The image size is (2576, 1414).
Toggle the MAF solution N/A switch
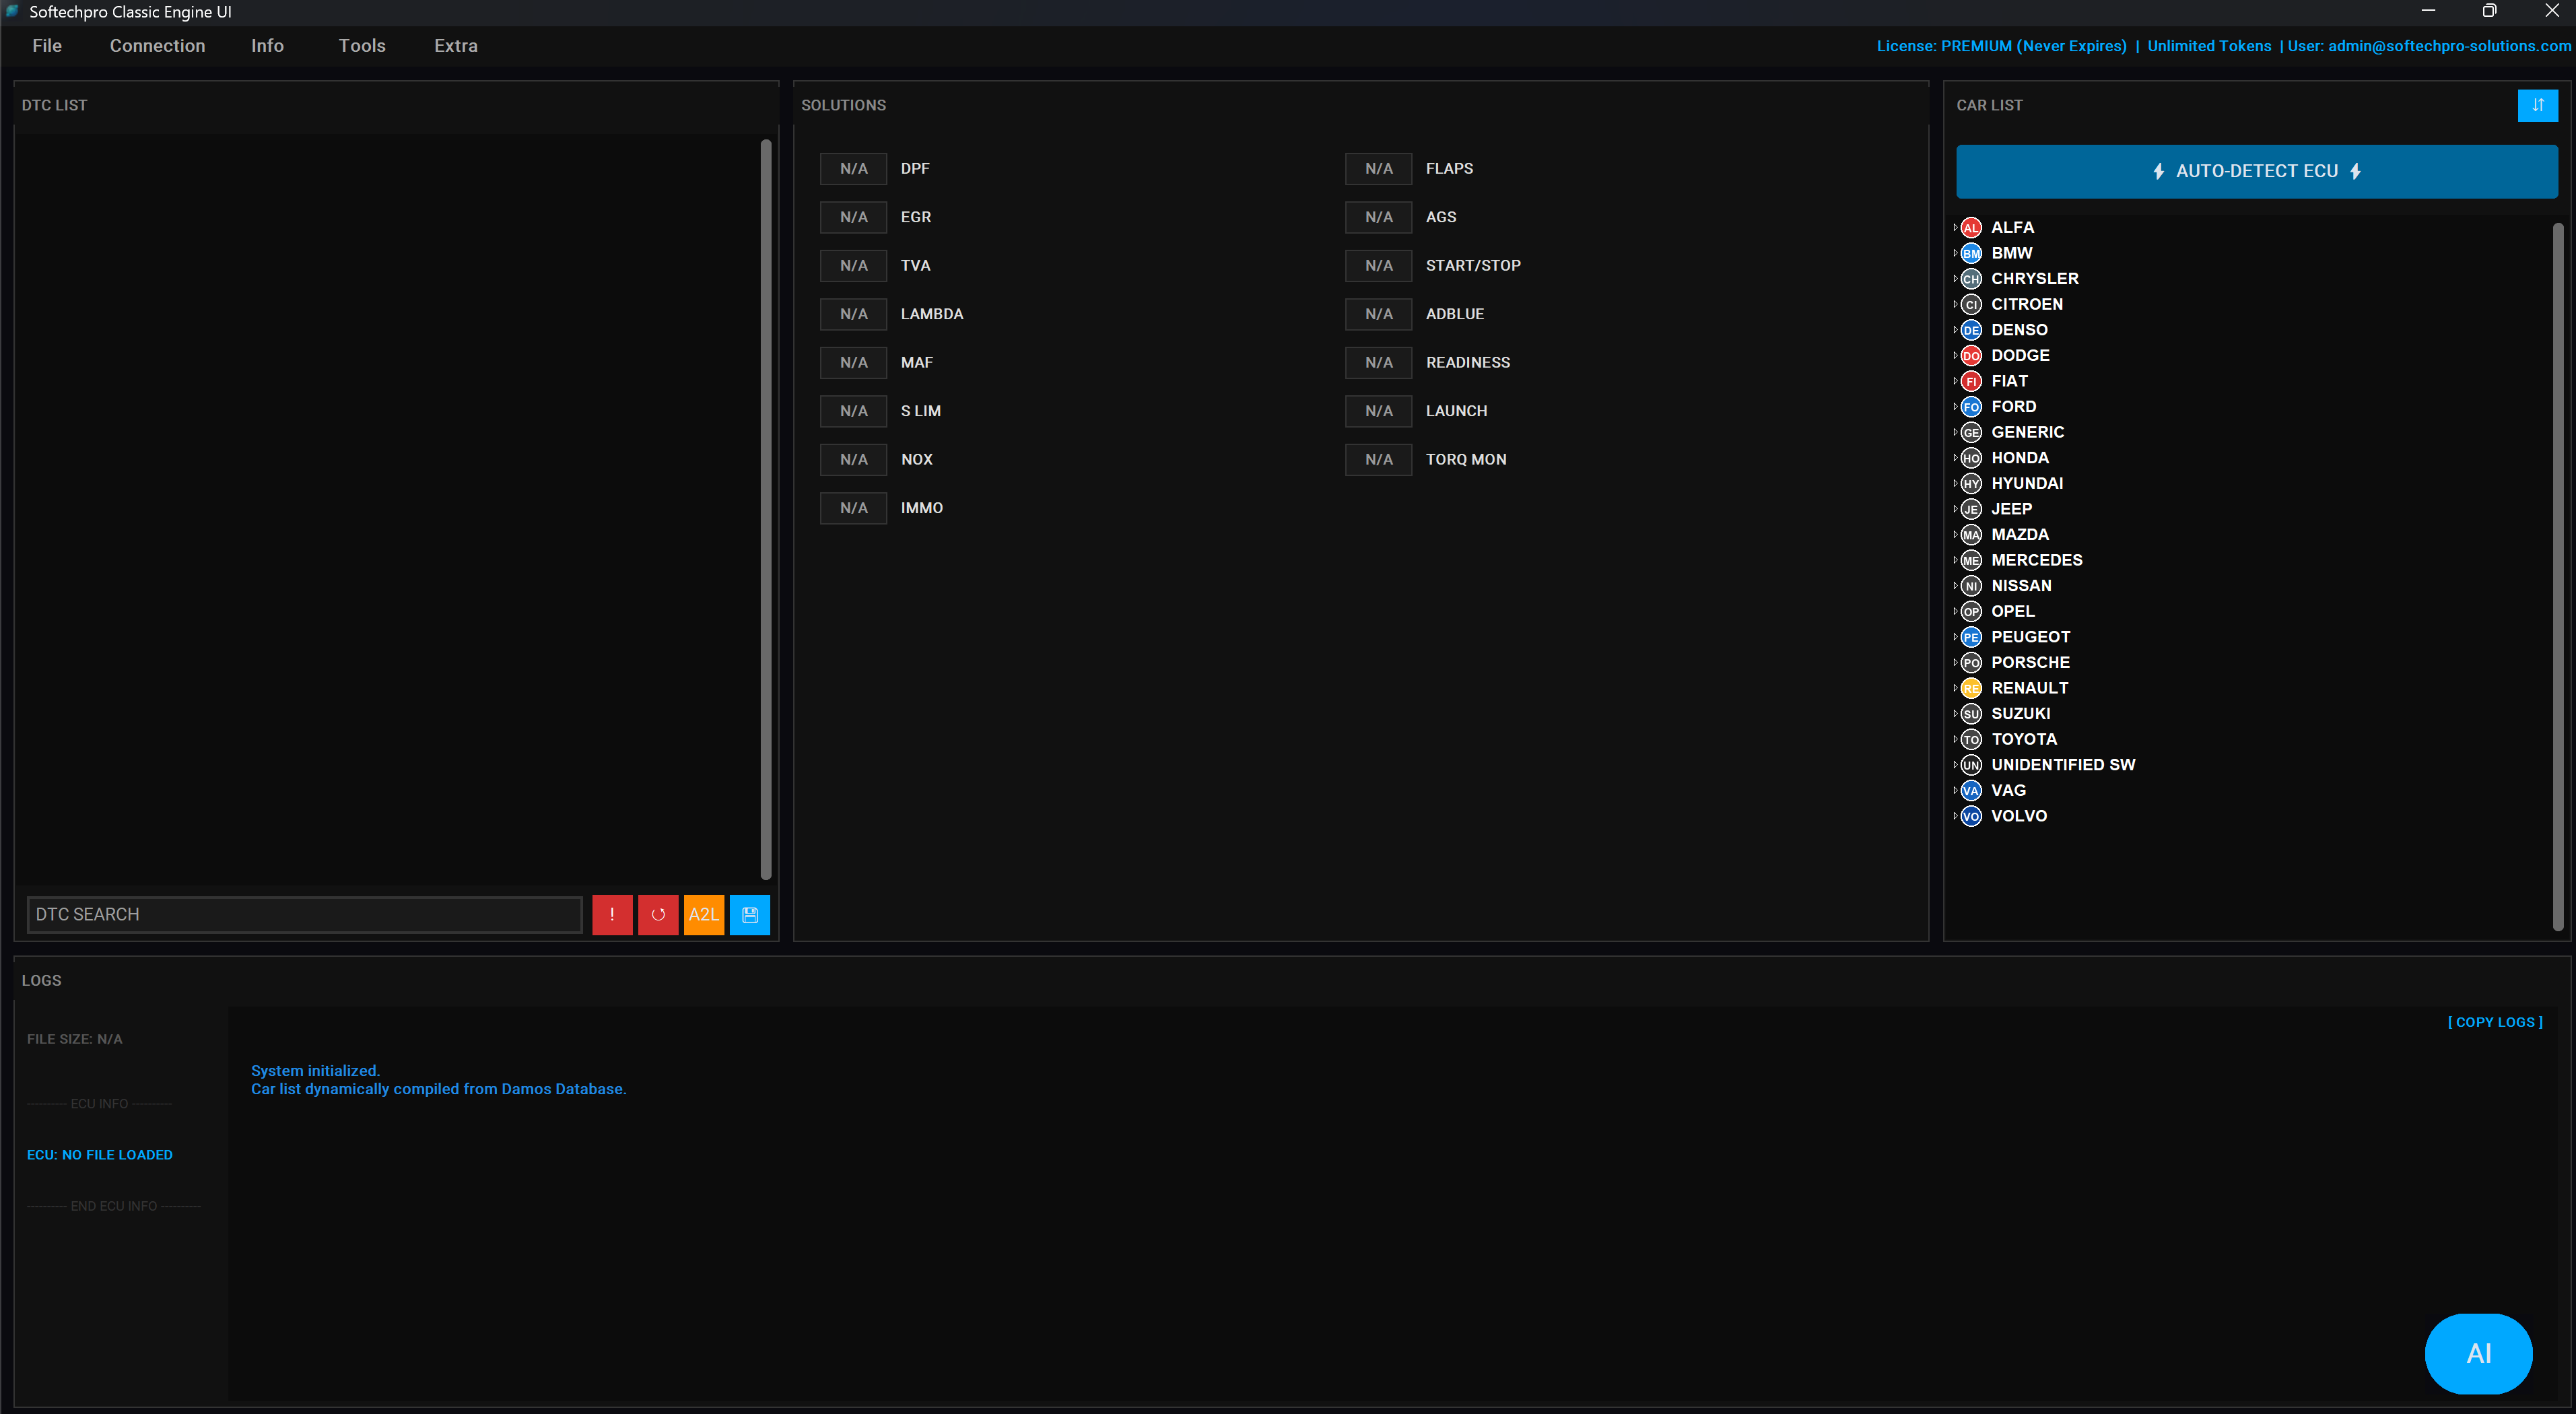[x=853, y=362]
